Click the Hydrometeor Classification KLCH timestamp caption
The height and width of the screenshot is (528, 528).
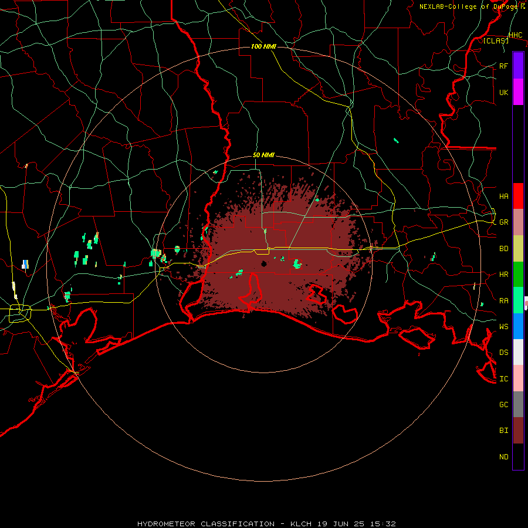tap(266, 524)
